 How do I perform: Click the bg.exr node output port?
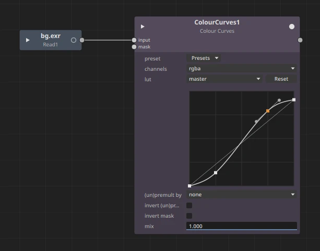click(x=82, y=40)
